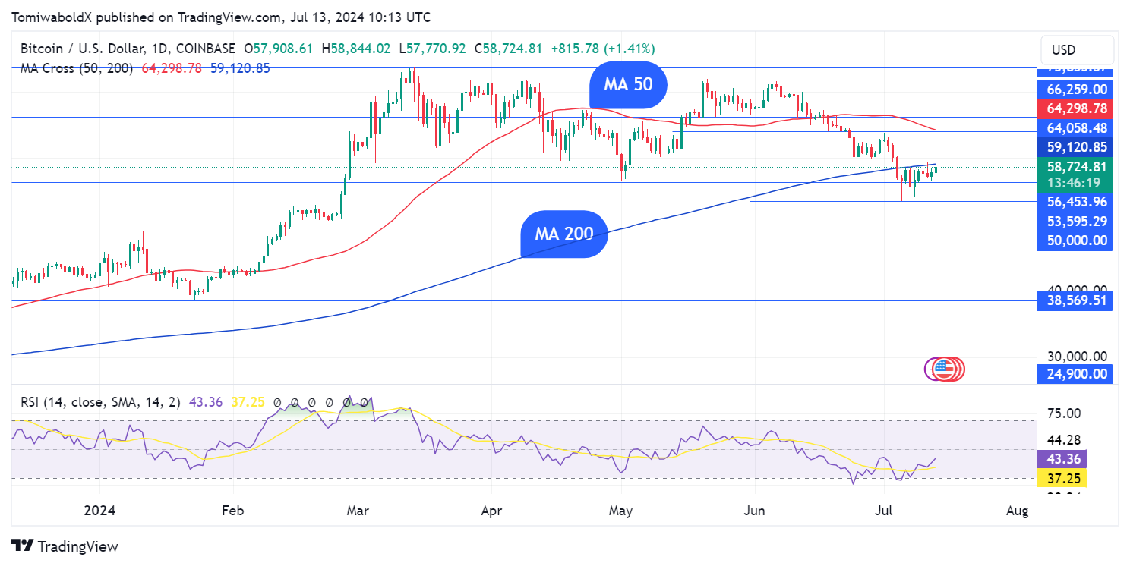Select the Jul label on time axis
The height and width of the screenshot is (566, 1130).
[x=885, y=511]
